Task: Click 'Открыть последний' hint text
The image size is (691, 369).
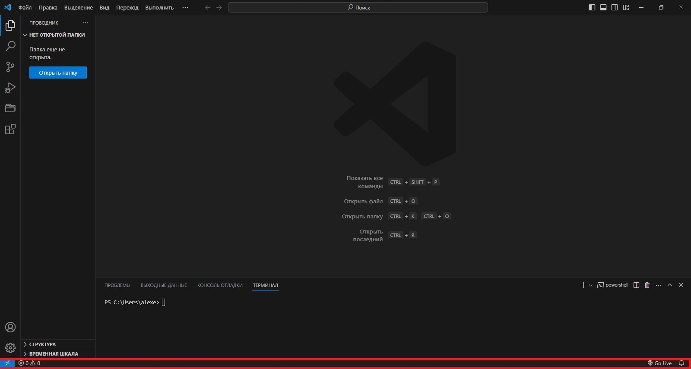Action: click(x=368, y=235)
